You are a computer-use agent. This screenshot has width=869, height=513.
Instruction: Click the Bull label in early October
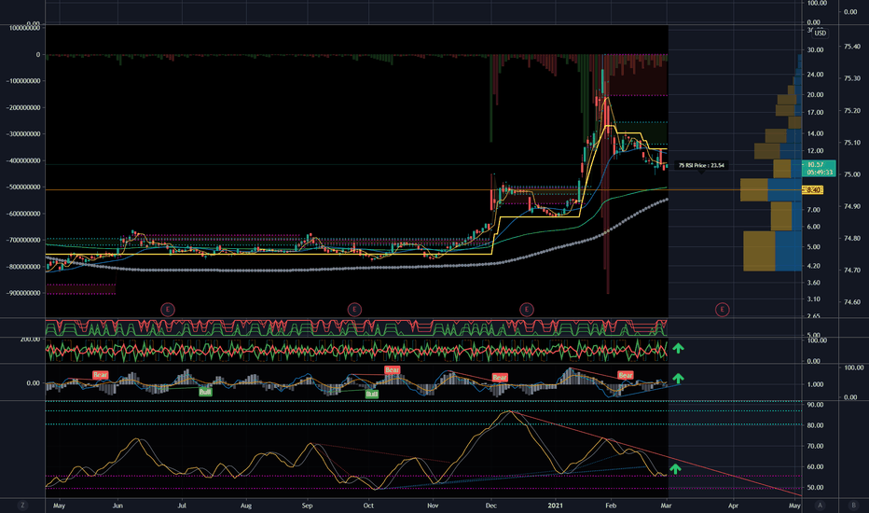point(372,394)
